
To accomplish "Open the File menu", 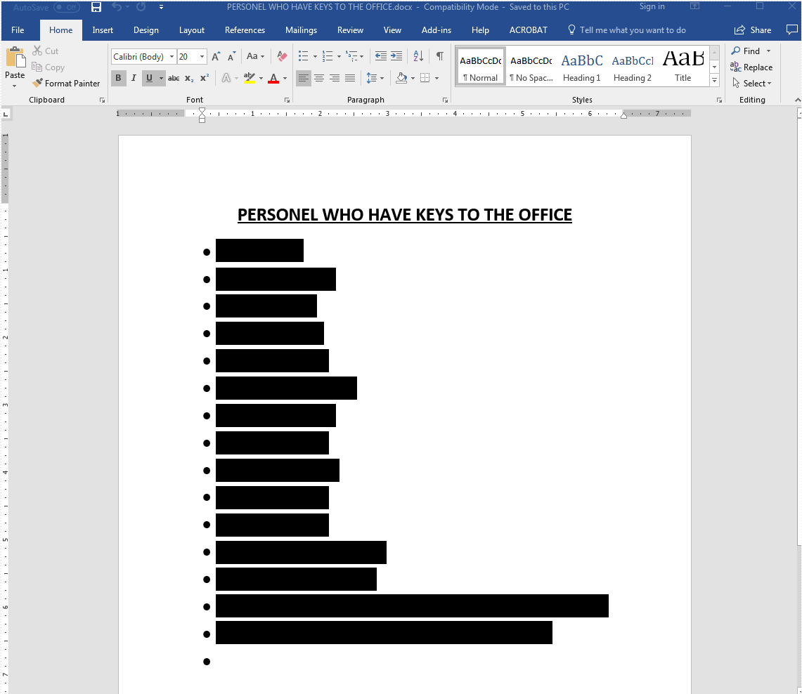I will coord(18,30).
